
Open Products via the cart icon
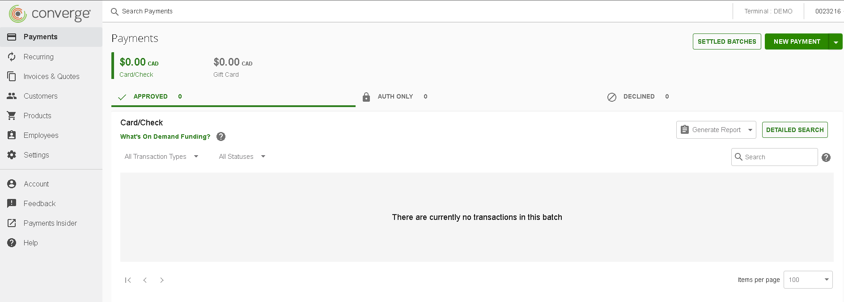[12, 116]
